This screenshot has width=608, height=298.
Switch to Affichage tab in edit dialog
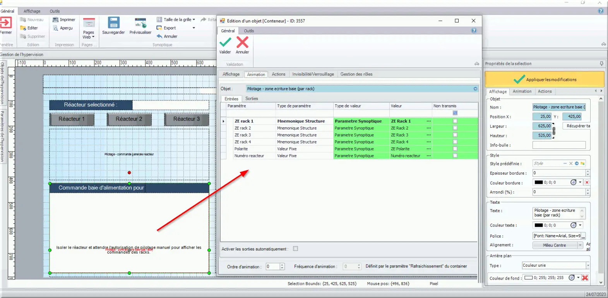(231, 74)
